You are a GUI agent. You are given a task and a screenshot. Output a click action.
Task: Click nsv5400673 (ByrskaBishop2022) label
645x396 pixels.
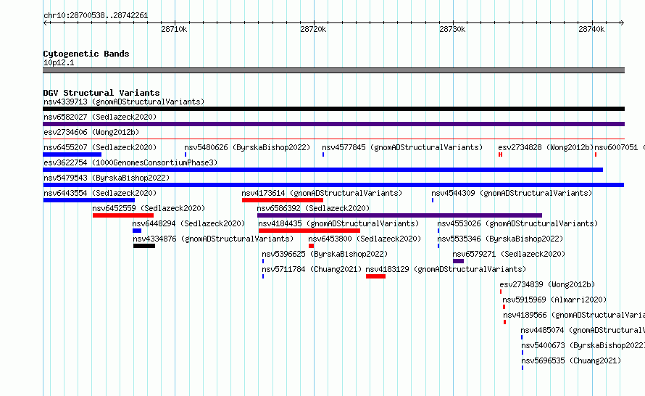coord(583,345)
